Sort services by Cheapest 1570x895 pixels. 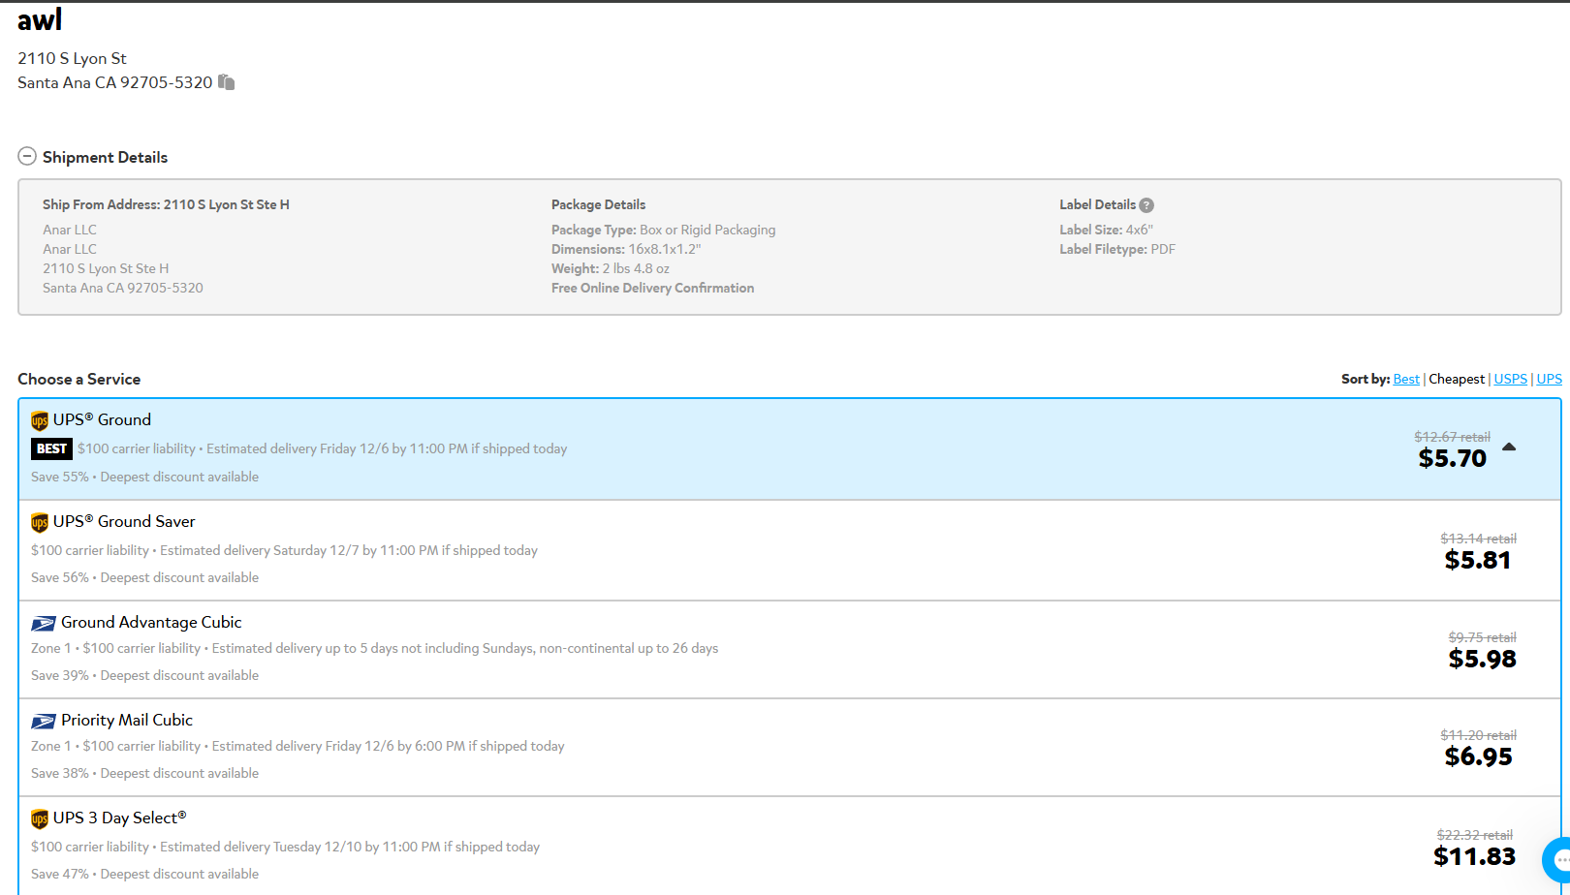coord(1457,379)
